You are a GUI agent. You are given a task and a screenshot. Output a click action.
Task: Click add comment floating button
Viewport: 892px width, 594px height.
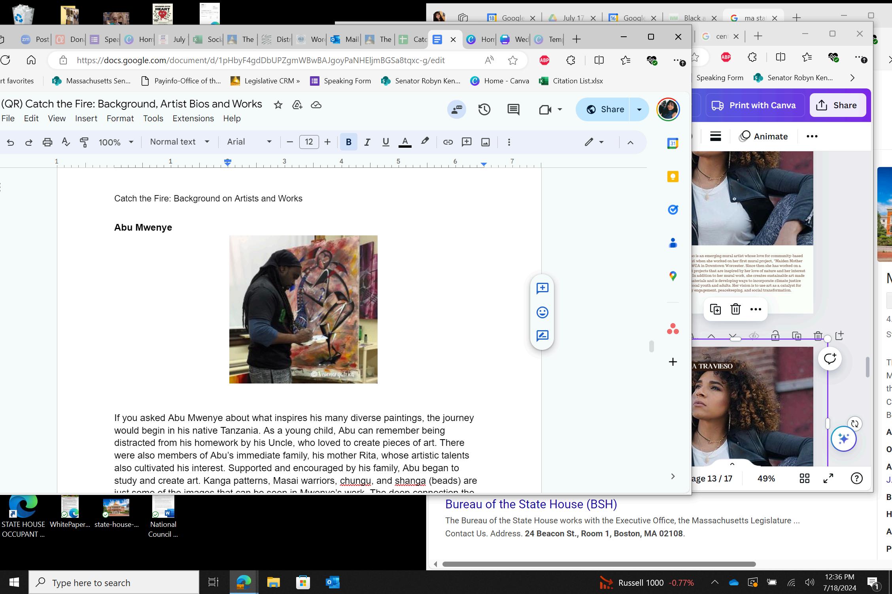click(x=542, y=288)
